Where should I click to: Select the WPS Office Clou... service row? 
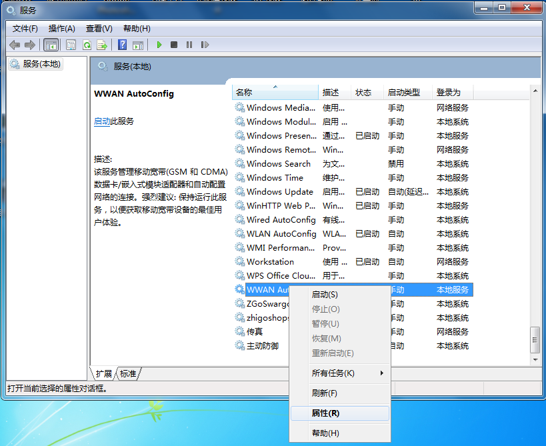[x=353, y=276]
